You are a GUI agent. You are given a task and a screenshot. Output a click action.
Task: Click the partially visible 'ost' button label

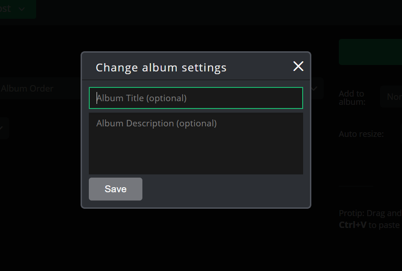click(6, 9)
